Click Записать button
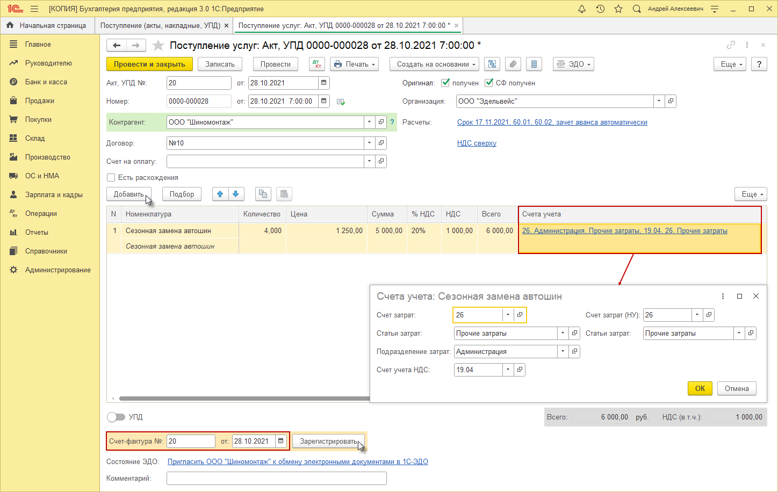Screen dimensions: 778x492 click(x=220, y=64)
